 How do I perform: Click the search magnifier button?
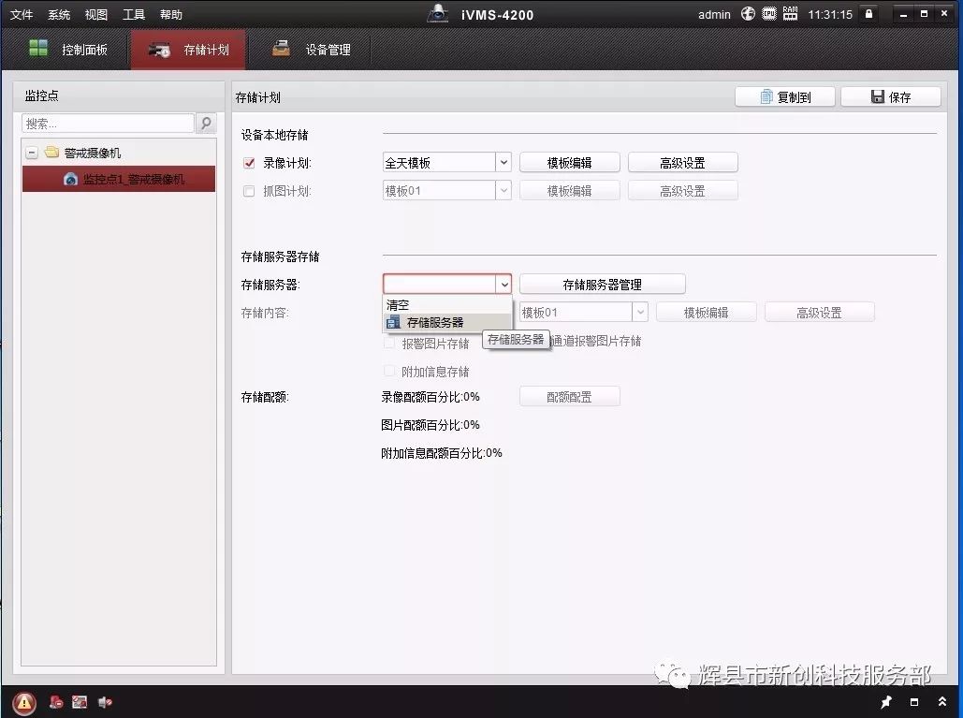click(206, 124)
